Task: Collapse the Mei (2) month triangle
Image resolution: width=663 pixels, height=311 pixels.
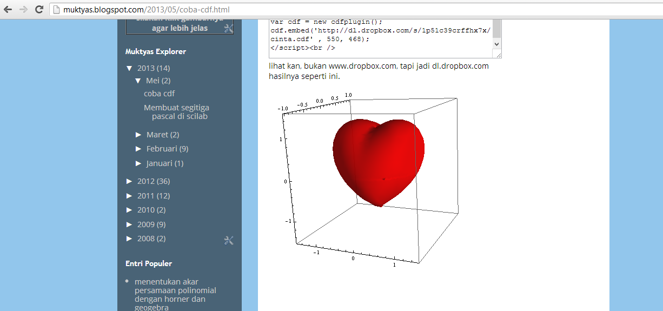Action: pyautogui.click(x=138, y=81)
